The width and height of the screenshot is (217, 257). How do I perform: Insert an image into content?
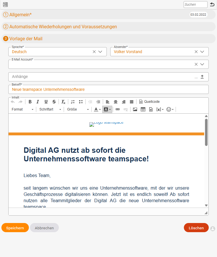pyautogui.click(x=135, y=109)
